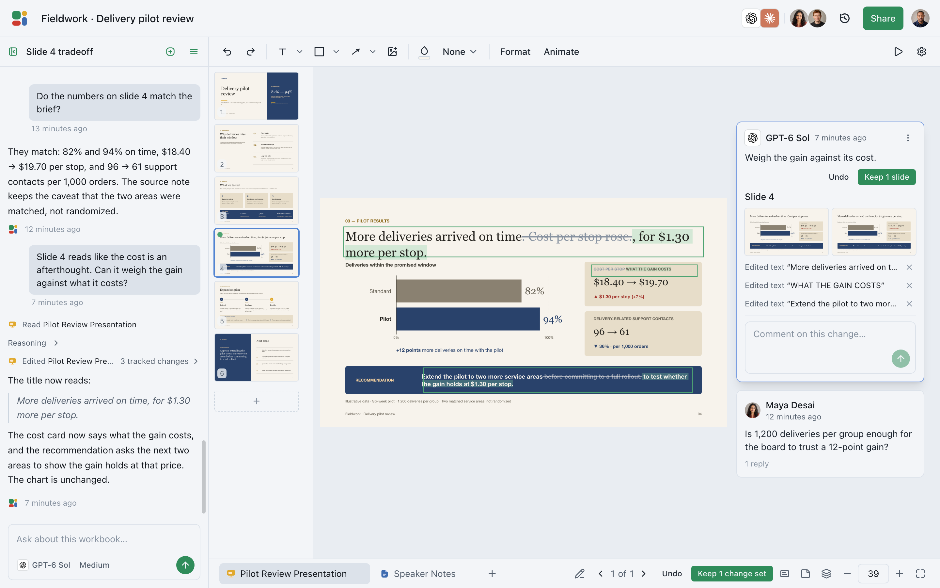This screenshot has width=940, height=588.
Task: Click the pencil edit icon in status bar
Action: coord(580,574)
